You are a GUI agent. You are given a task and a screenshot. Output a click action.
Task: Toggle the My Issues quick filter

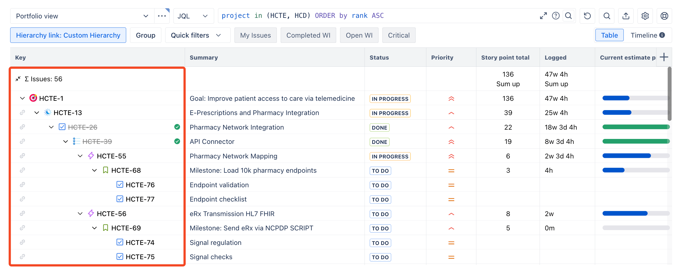coord(255,35)
